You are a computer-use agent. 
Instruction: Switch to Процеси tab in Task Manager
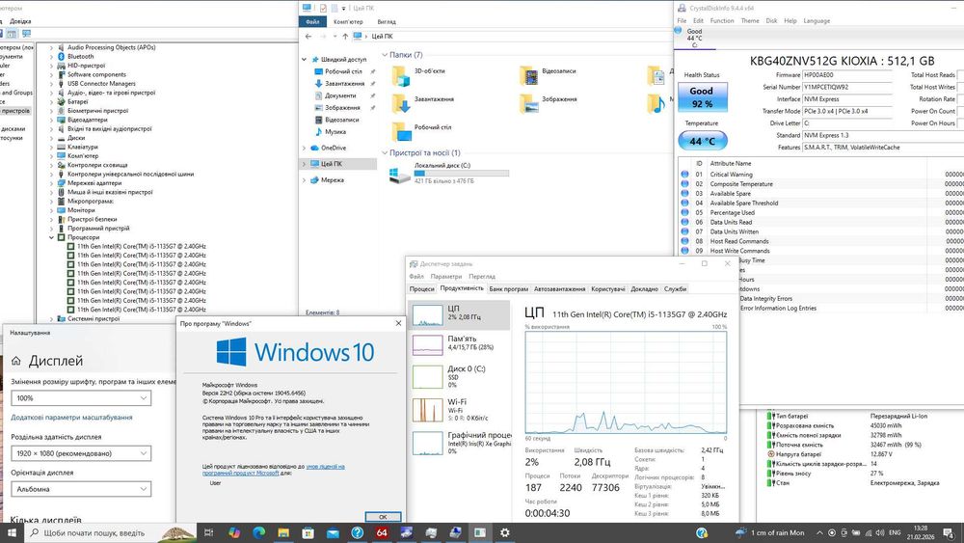pos(422,289)
